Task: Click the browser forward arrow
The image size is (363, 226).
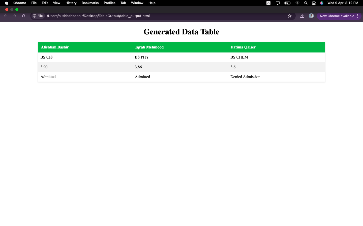Action: [15, 16]
